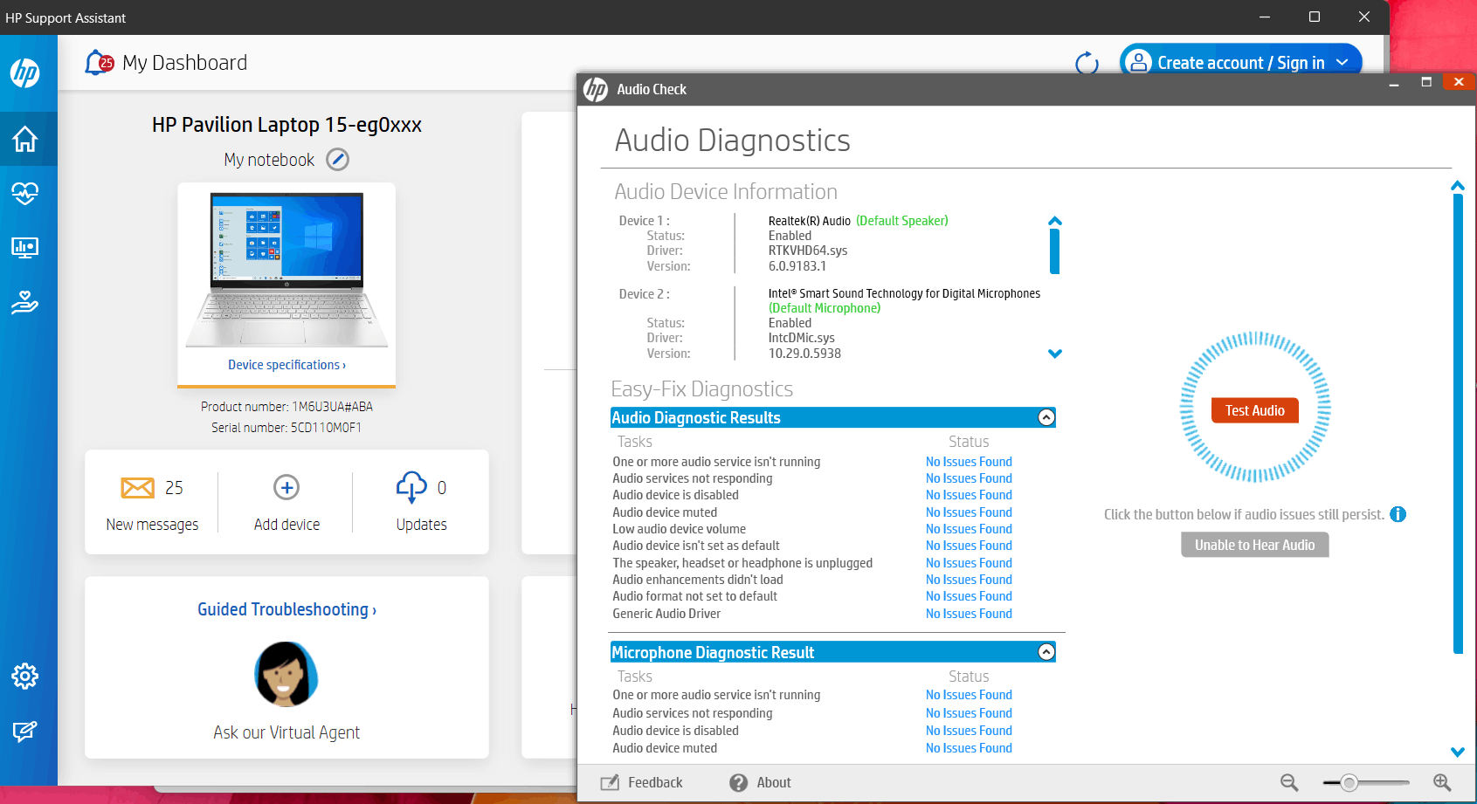Image resolution: width=1477 pixels, height=804 pixels.
Task: Expand the sign in dropdown chevron
Action: point(1342,63)
